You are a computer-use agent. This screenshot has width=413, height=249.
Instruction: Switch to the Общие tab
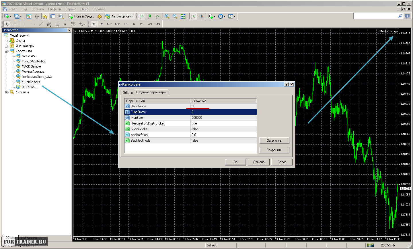pyautogui.click(x=128, y=93)
